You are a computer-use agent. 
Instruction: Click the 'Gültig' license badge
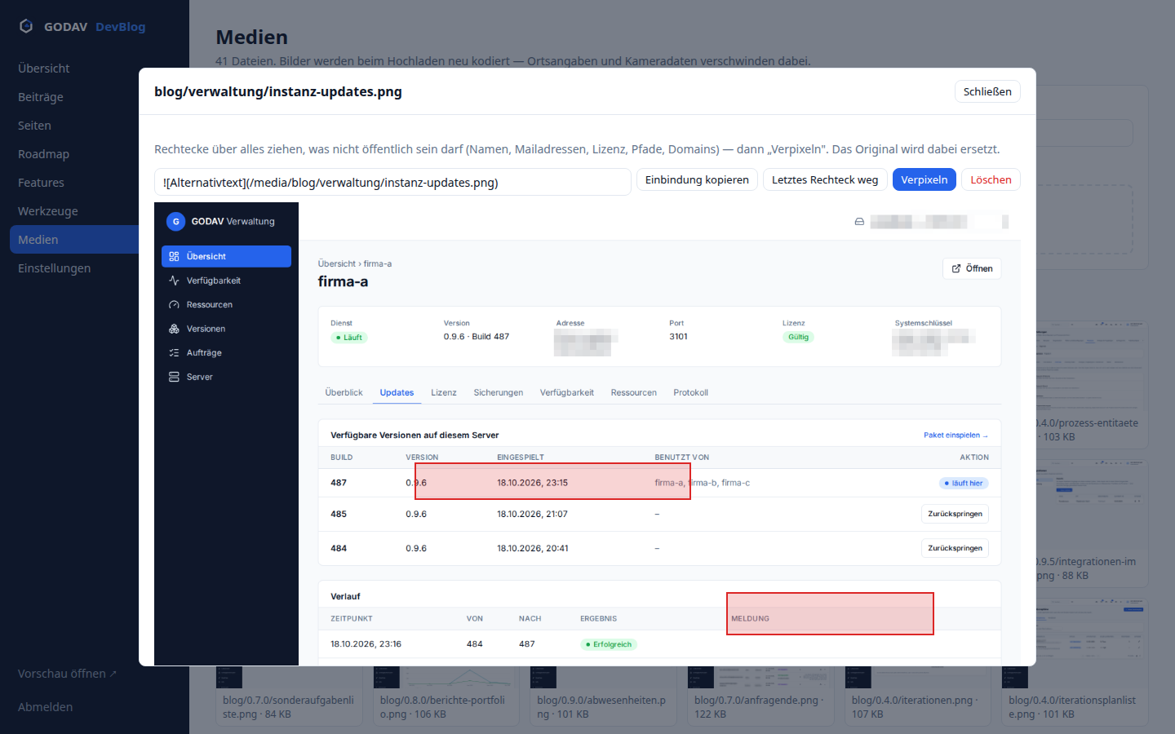pyautogui.click(x=798, y=337)
